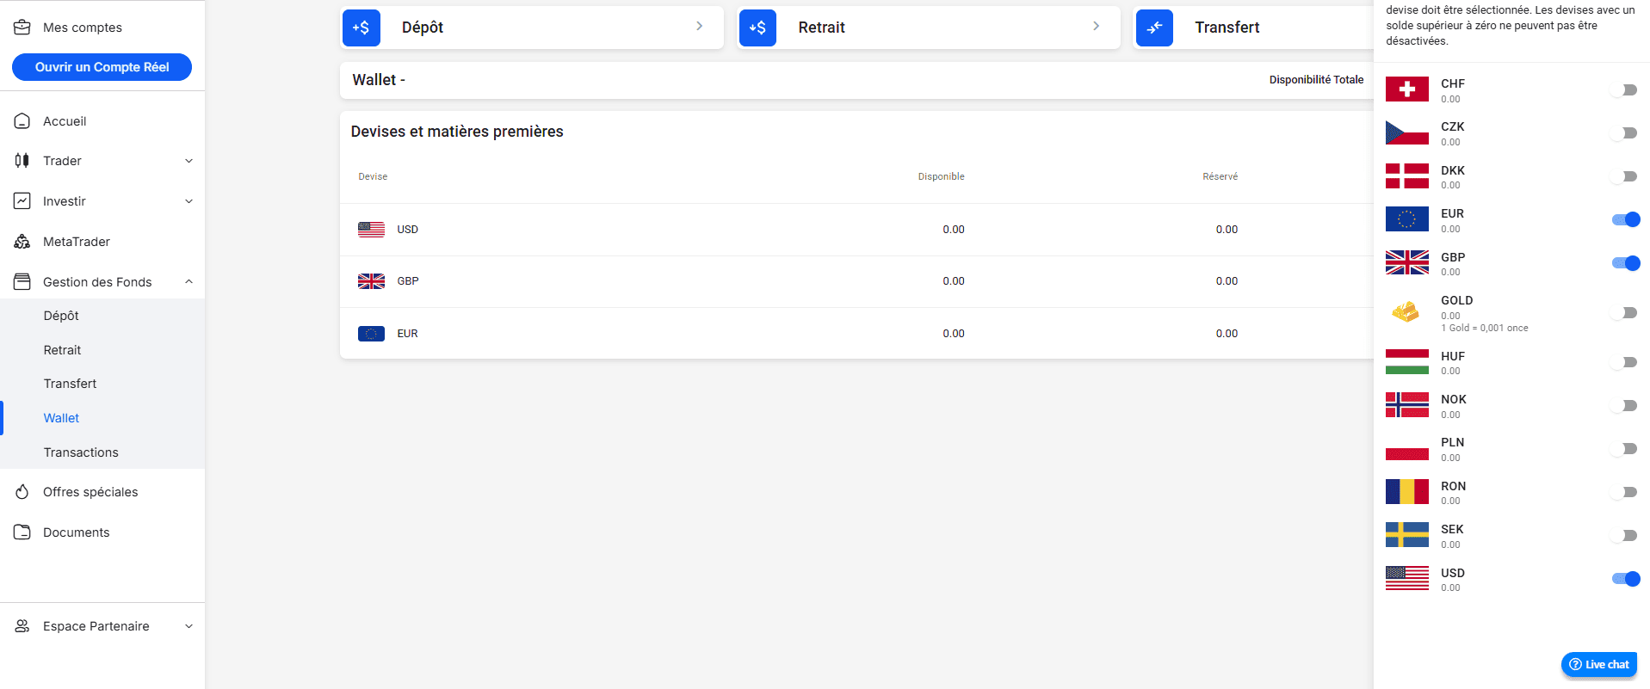Screen dimensions: 1650x689
Task: Open Retrait in the sidebar submenu
Action: click(62, 350)
